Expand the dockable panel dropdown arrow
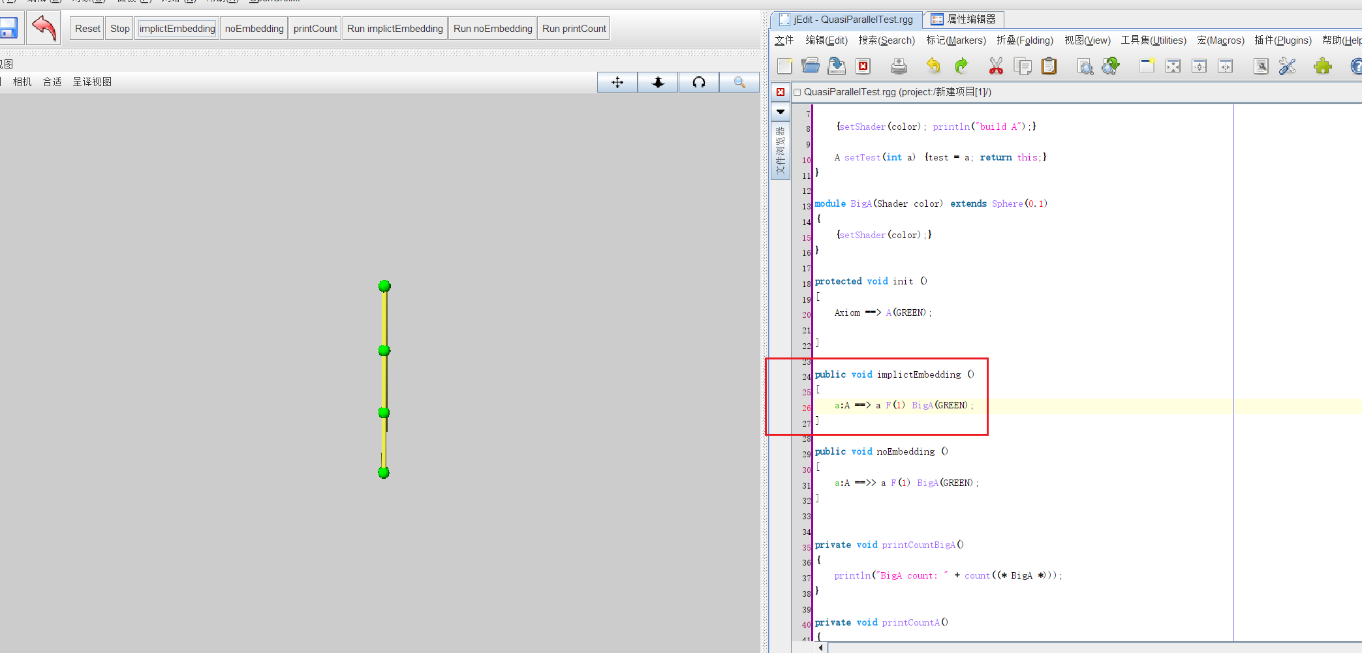The height and width of the screenshot is (653, 1362). [781, 112]
